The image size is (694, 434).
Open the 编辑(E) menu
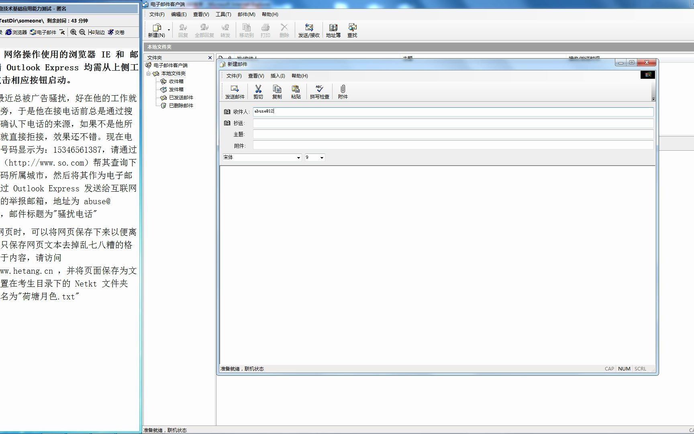pyautogui.click(x=179, y=14)
